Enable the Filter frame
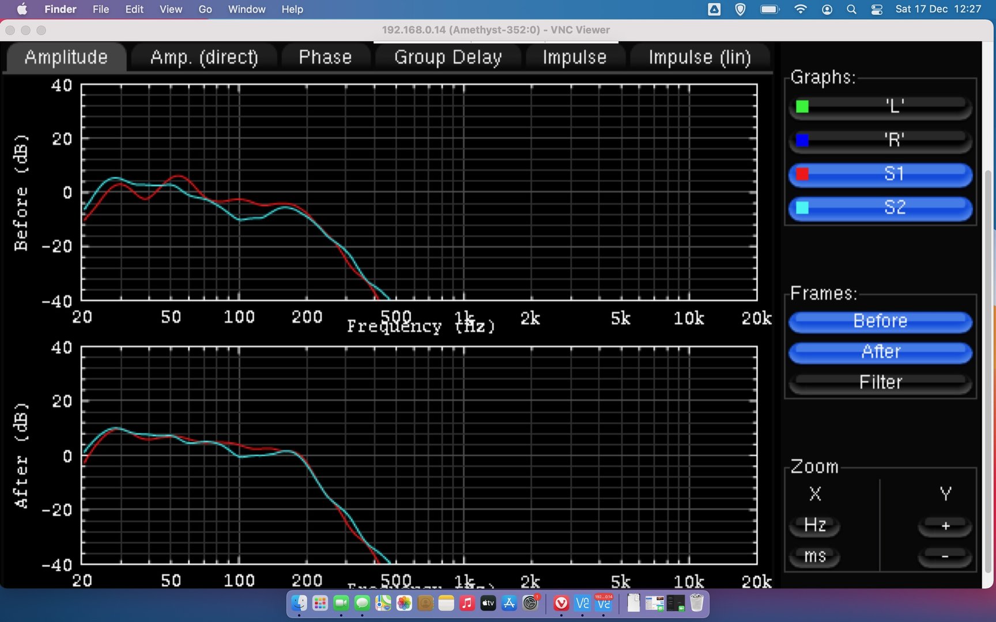Viewport: 996px width, 622px height. 880,382
